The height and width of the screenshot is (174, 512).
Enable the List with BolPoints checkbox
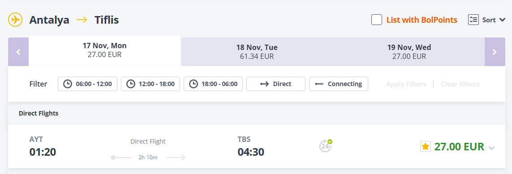[x=377, y=20]
